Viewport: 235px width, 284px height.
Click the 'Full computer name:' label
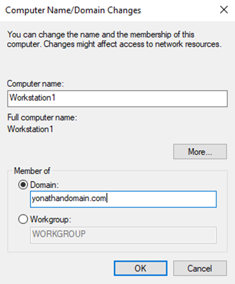[42, 117]
